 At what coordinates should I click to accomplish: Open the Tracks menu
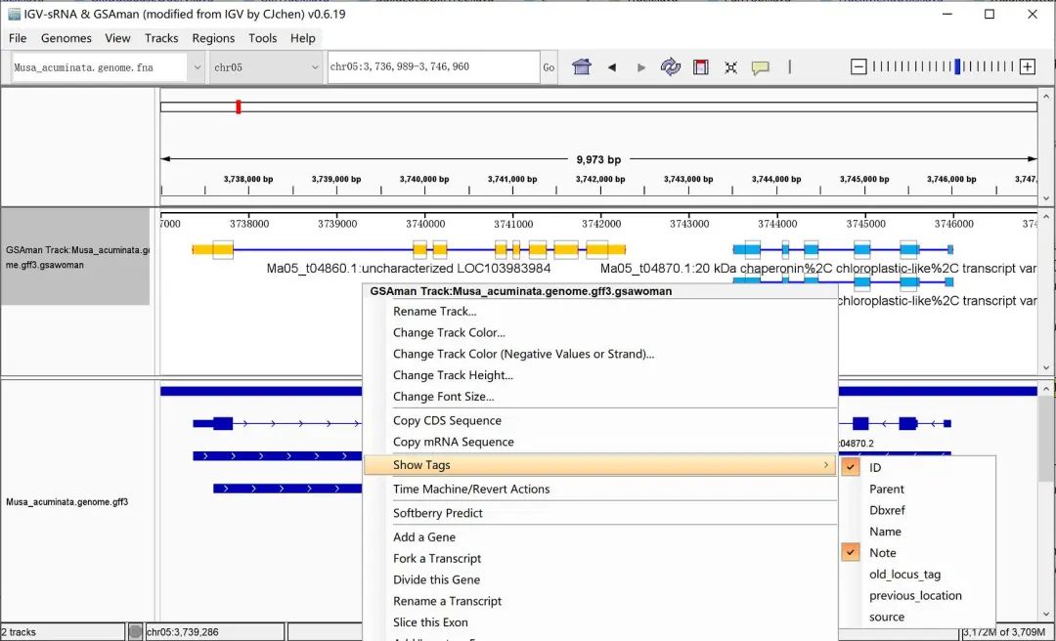point(161,38)
